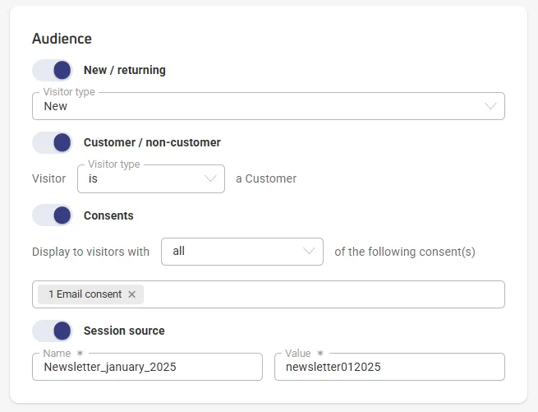Click the empty area of the consents tag field
The width and height of the screenshot is (538, 412).
(x=324, y=294)
